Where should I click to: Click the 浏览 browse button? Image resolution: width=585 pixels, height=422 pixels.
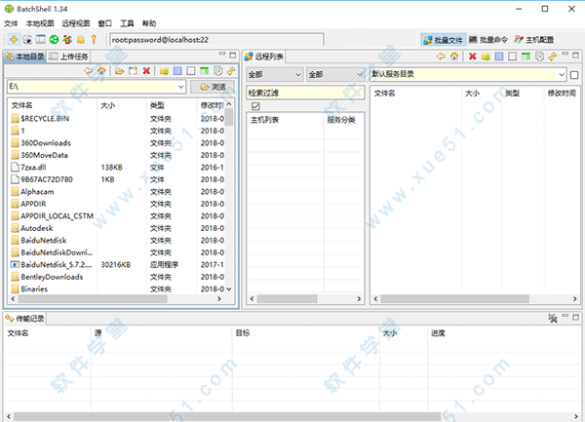coord(213,87)
